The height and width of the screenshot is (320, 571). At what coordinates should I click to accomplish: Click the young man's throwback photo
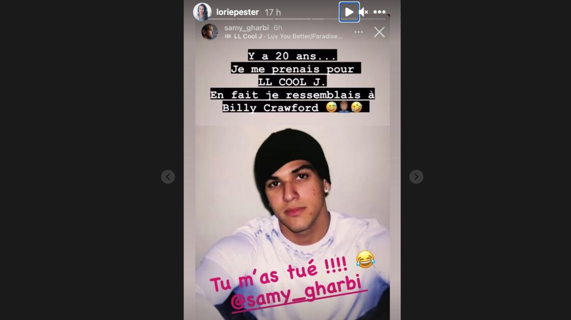(x=293, y=222)
